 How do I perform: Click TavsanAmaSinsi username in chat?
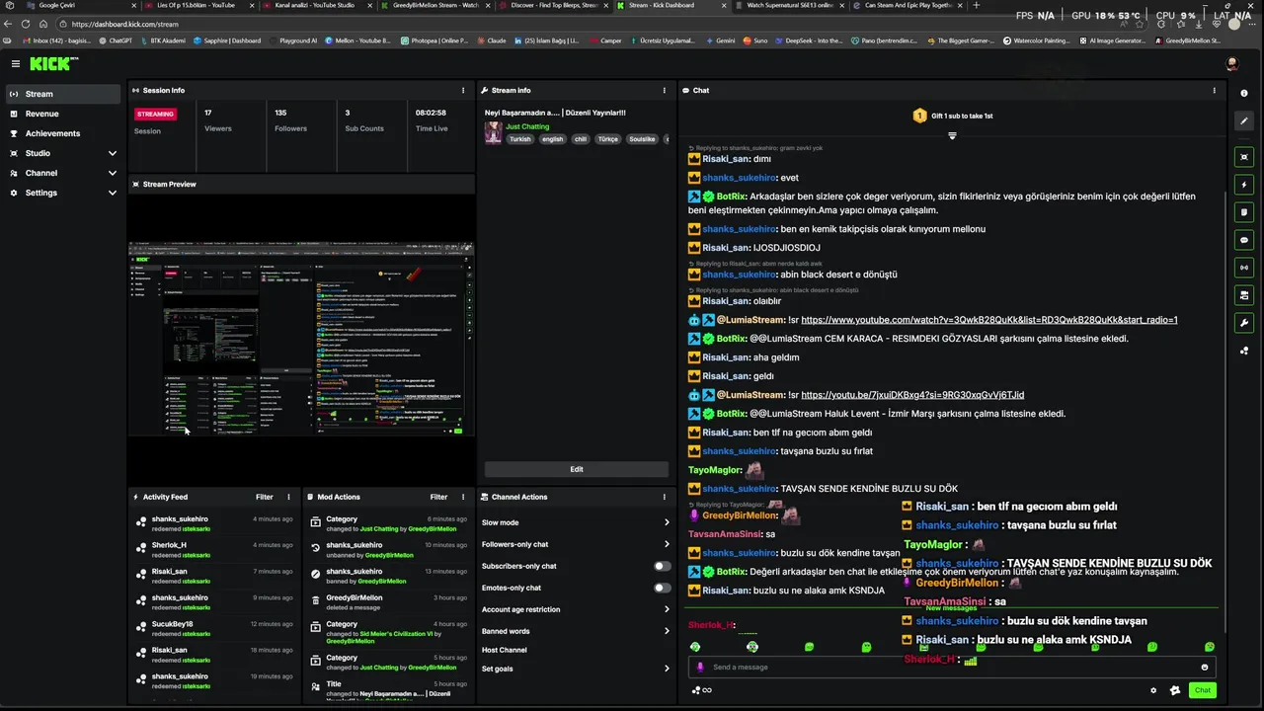pyautogui.click(x=725, y=534)
